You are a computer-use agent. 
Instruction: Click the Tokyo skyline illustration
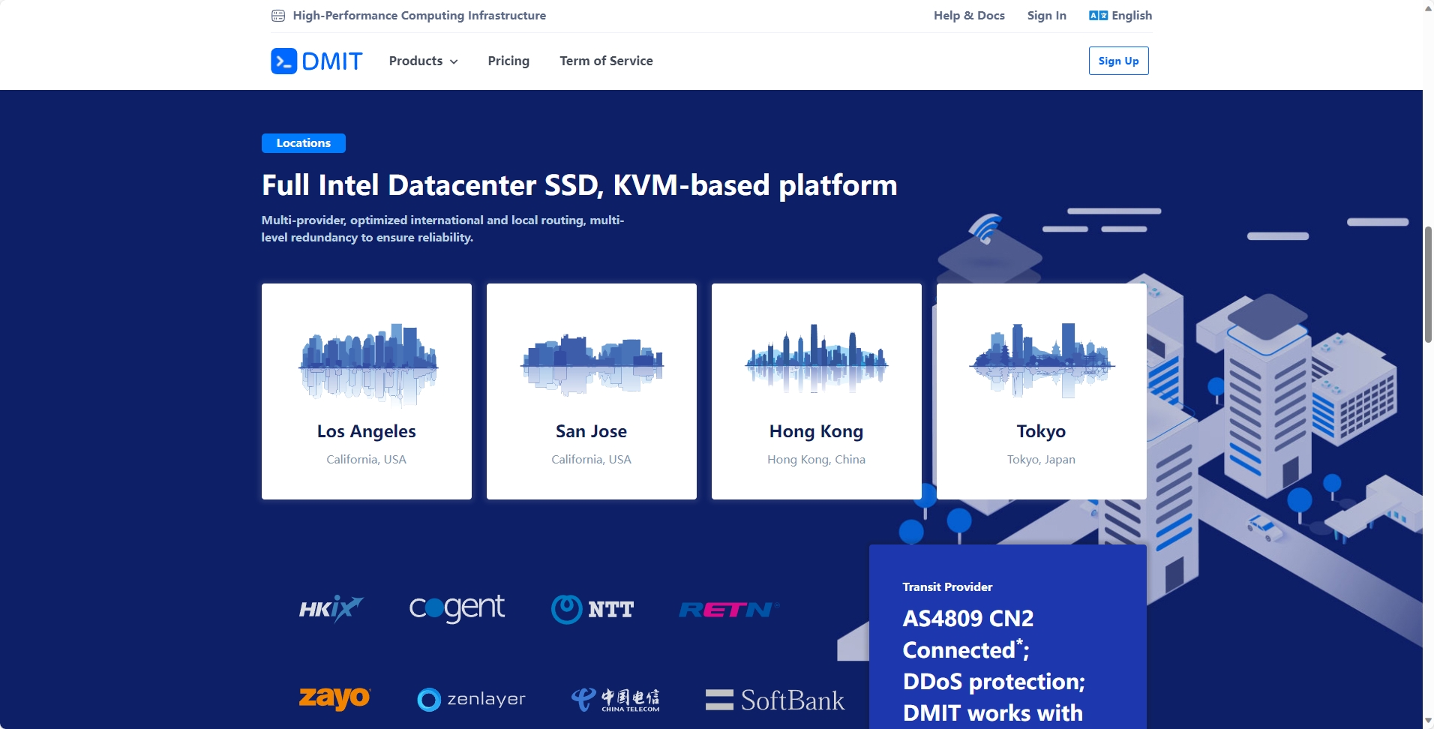click(x=1042, y=360)
